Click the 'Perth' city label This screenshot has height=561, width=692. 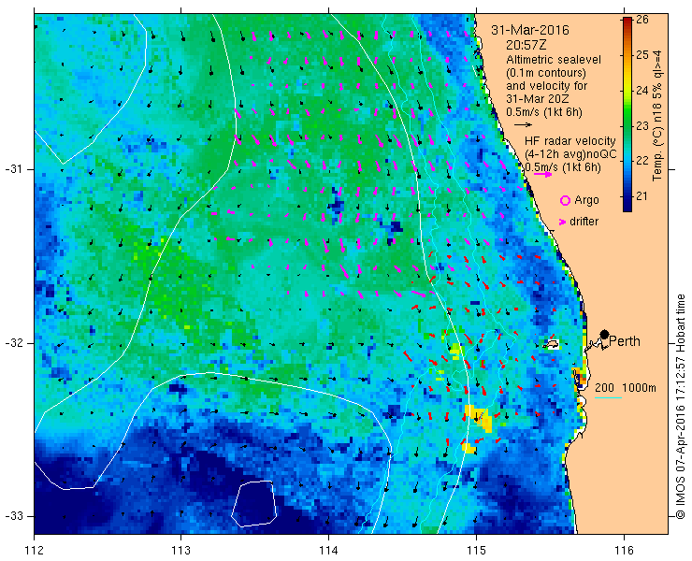625,341
